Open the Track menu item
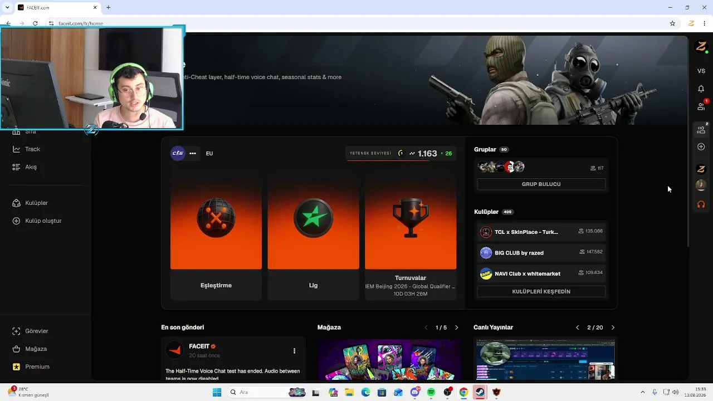Screen dimensions: 713x401 click(32, 149)
